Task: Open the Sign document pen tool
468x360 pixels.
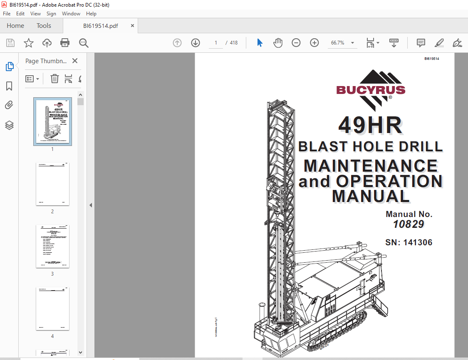Action: pyautogui.click(x=457, y=43)
